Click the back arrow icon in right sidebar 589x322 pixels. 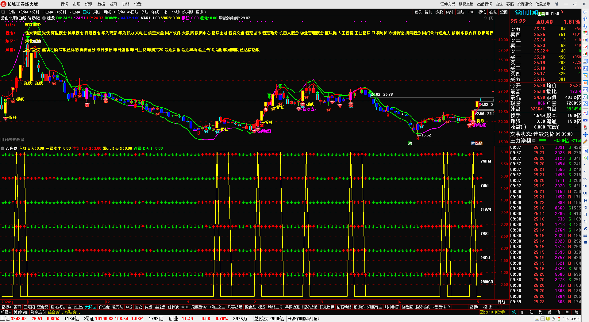coord(585,12)
